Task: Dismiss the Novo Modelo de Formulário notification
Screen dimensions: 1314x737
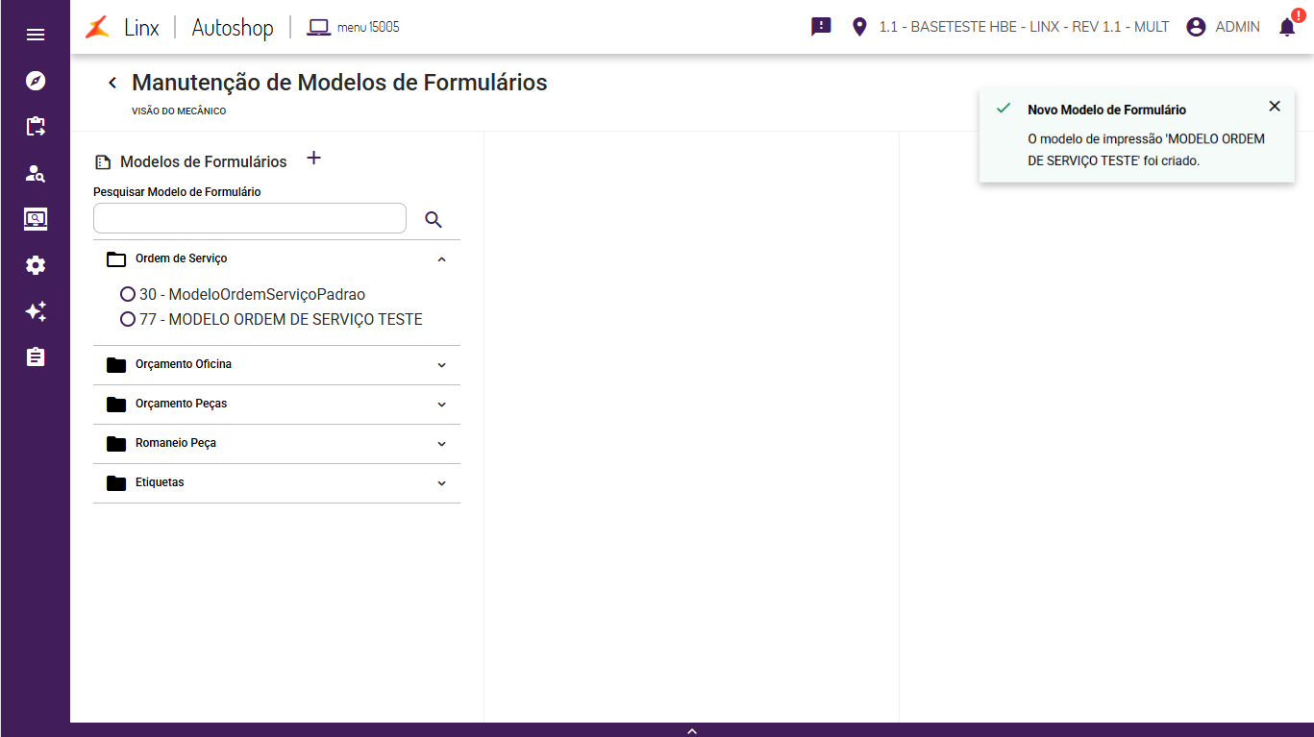Action: tap(1275, 107)
